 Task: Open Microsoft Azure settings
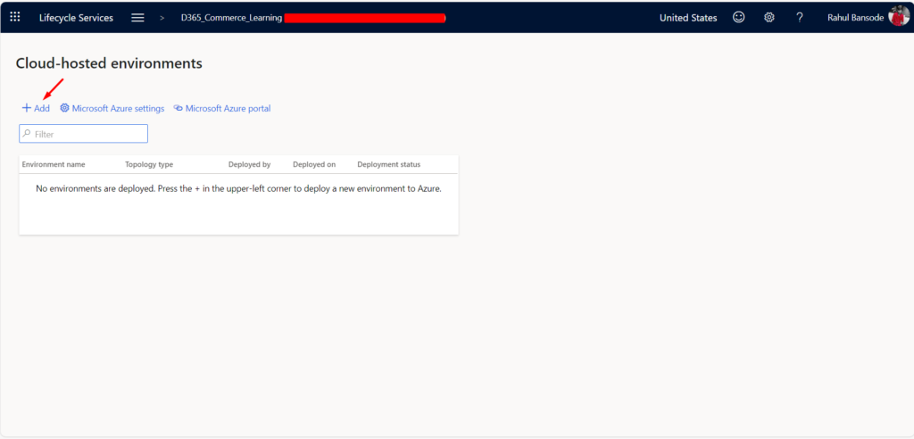tap(112, 109)
